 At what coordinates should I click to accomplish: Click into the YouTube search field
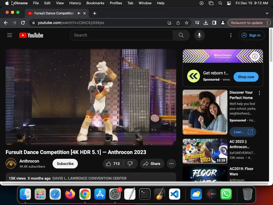coord(121,35)
